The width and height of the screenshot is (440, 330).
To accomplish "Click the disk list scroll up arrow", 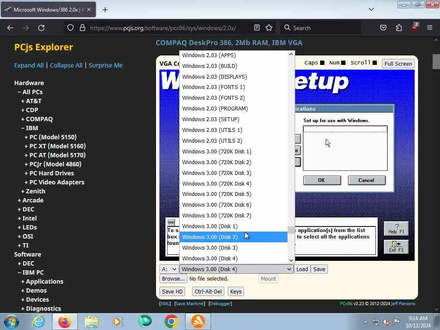I will point(291,54).
